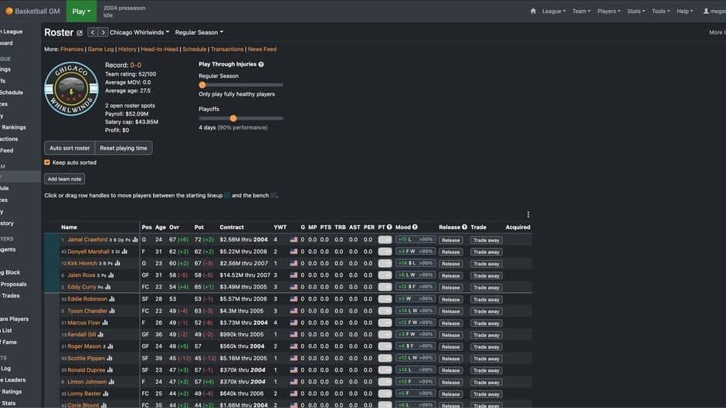Screen dimensions: 726x408
Task: Click the Chicago Whirlwinds team logo
Action: [71, 89]
